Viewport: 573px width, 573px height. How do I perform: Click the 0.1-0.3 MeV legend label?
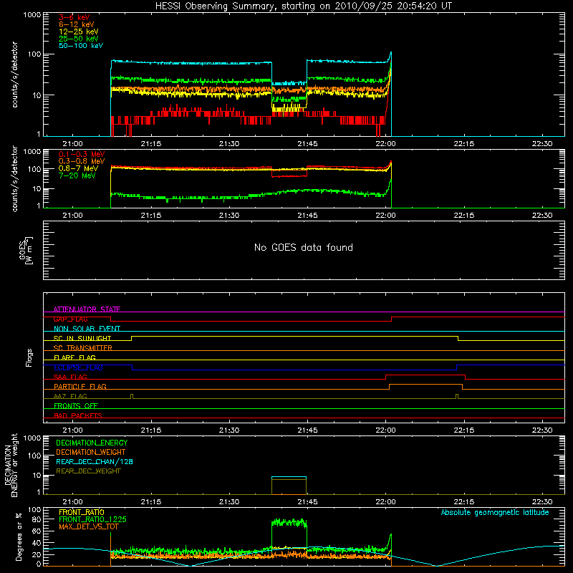82,154
